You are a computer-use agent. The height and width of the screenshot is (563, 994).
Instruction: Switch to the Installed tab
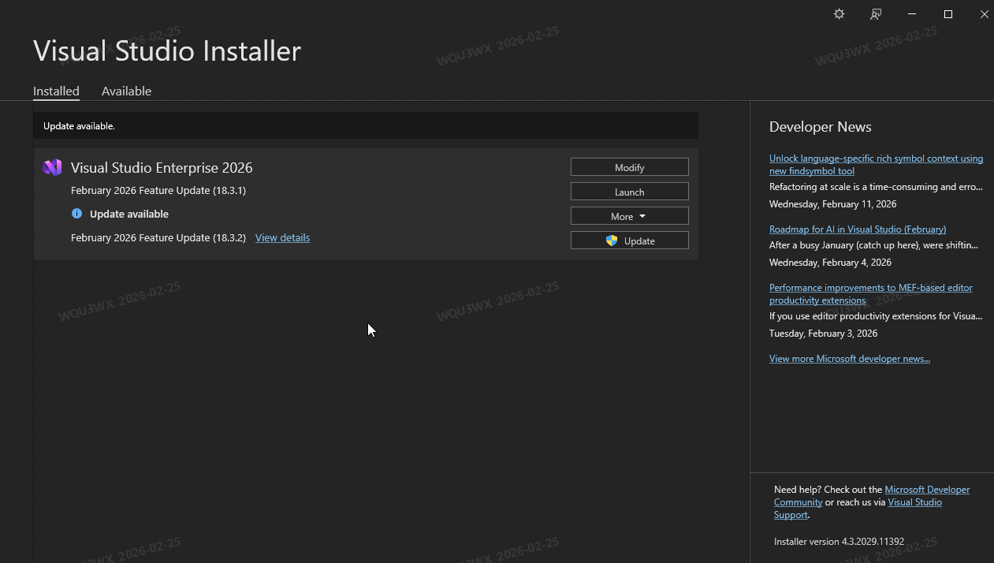click(x=56, y=91)
